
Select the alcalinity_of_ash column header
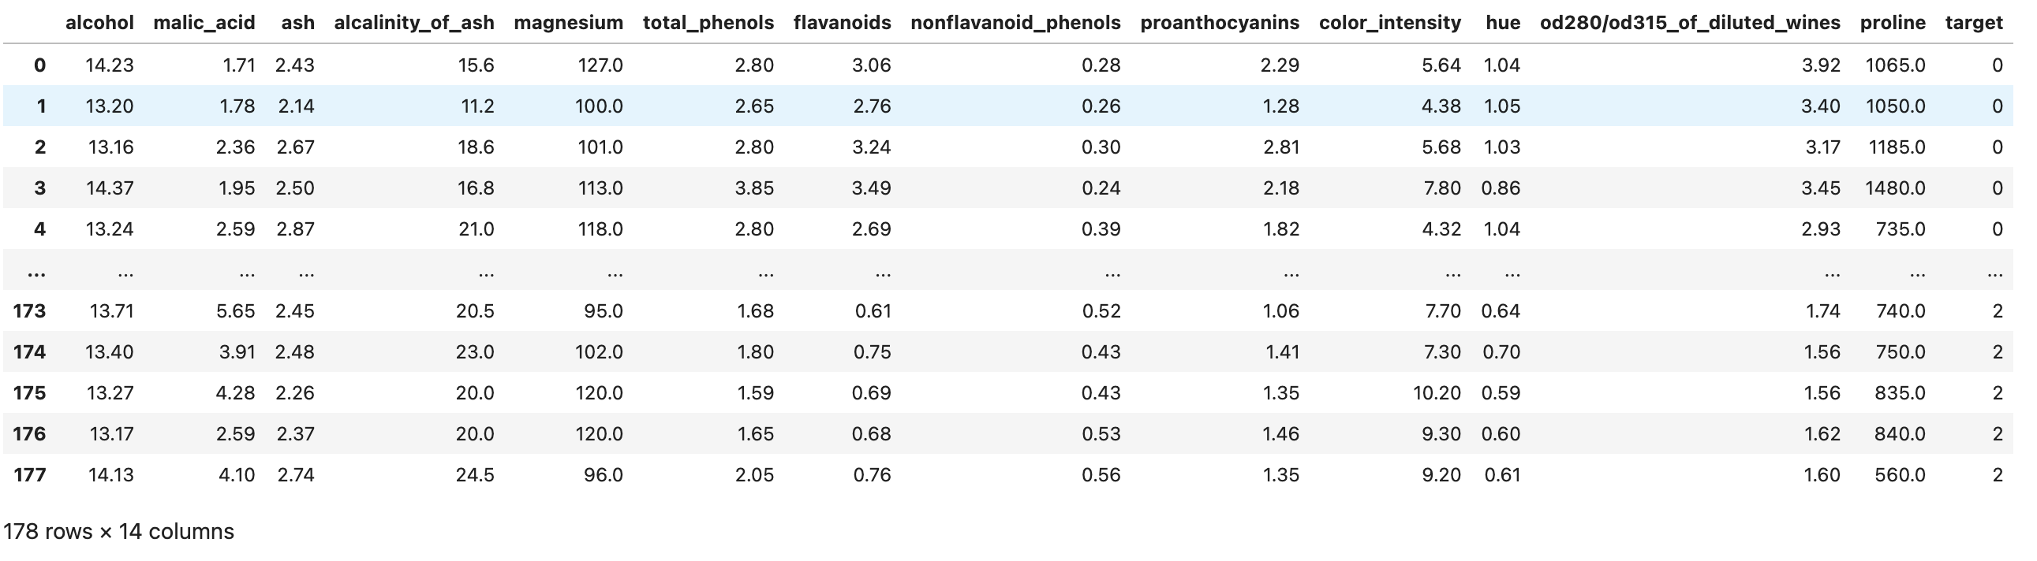tap(413, 23)
